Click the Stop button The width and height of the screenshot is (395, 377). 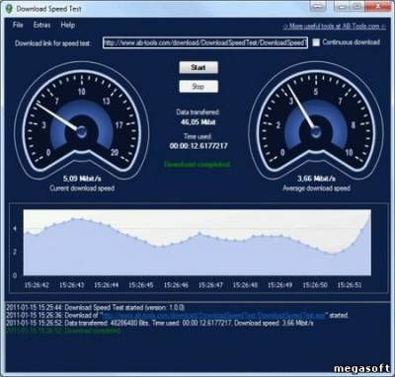pos(198,87)
